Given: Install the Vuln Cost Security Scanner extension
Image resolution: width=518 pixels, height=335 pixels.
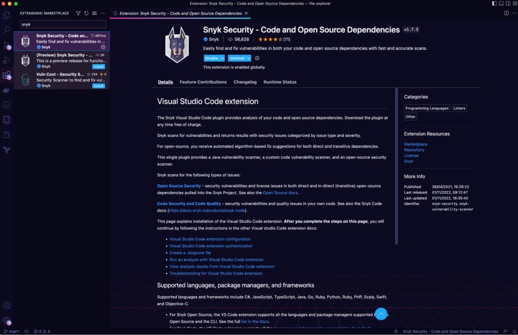Looking at the screenshot, I should click(x=98, y=85).
